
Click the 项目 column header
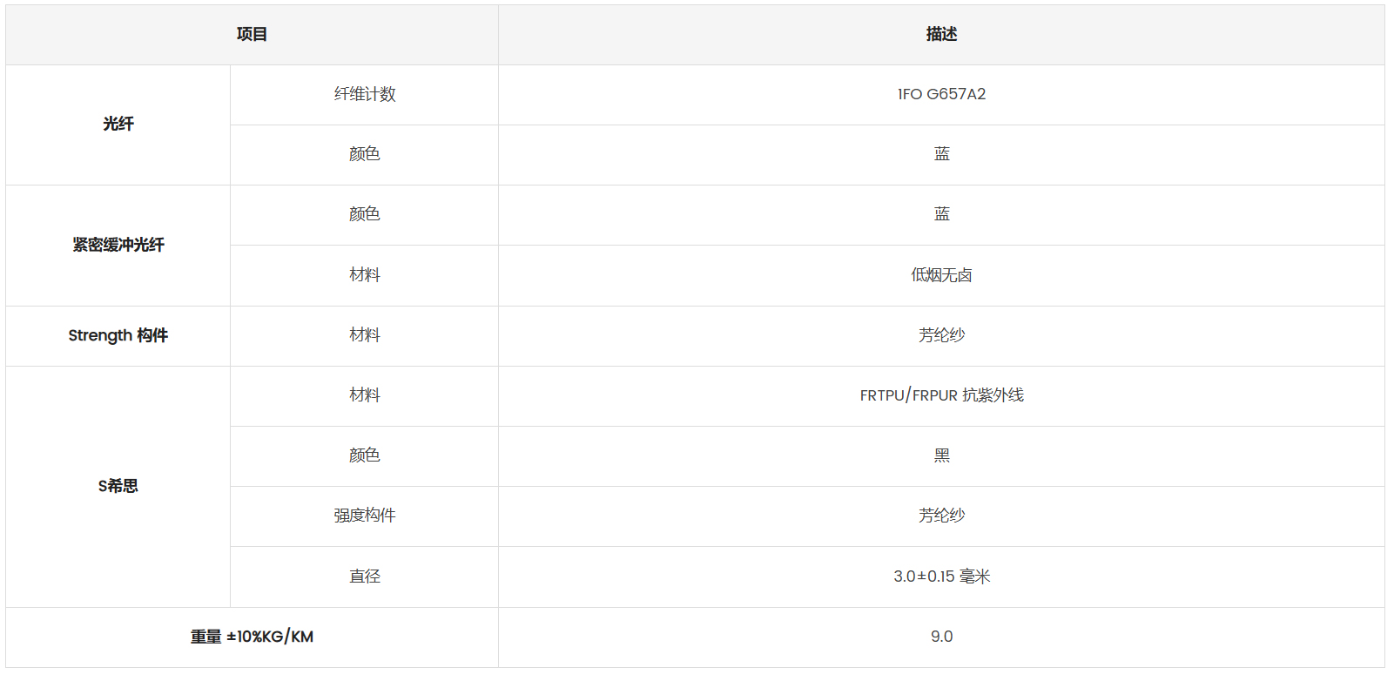pos(252,35)
